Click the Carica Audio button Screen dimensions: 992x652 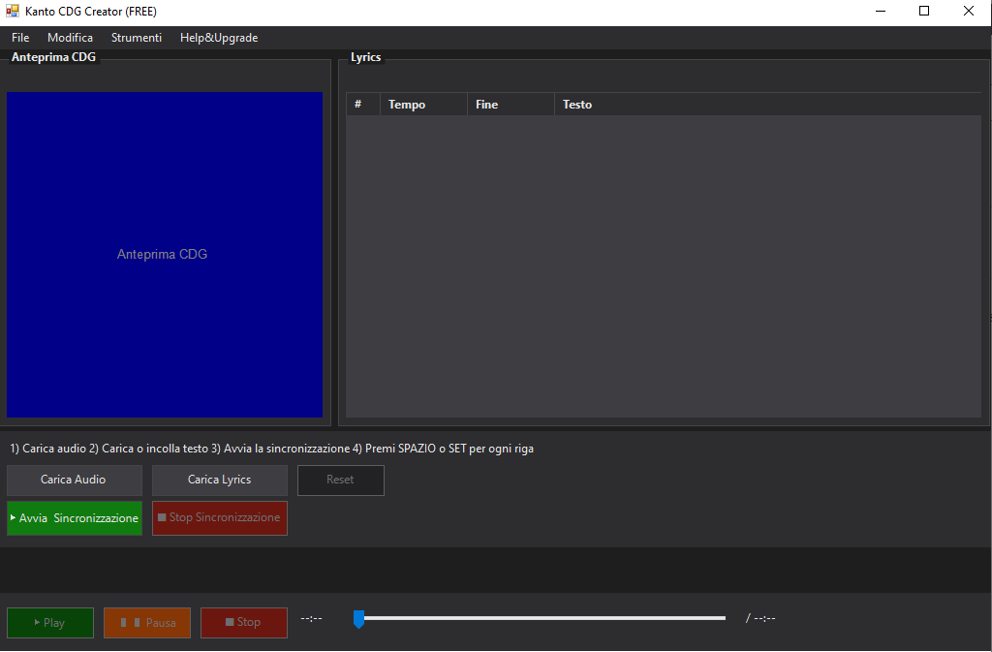[74, 480]
